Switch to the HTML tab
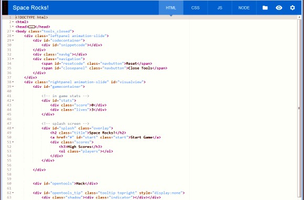Screen dimensions: 304x200 pyautogui.click(x=171, y=8)
